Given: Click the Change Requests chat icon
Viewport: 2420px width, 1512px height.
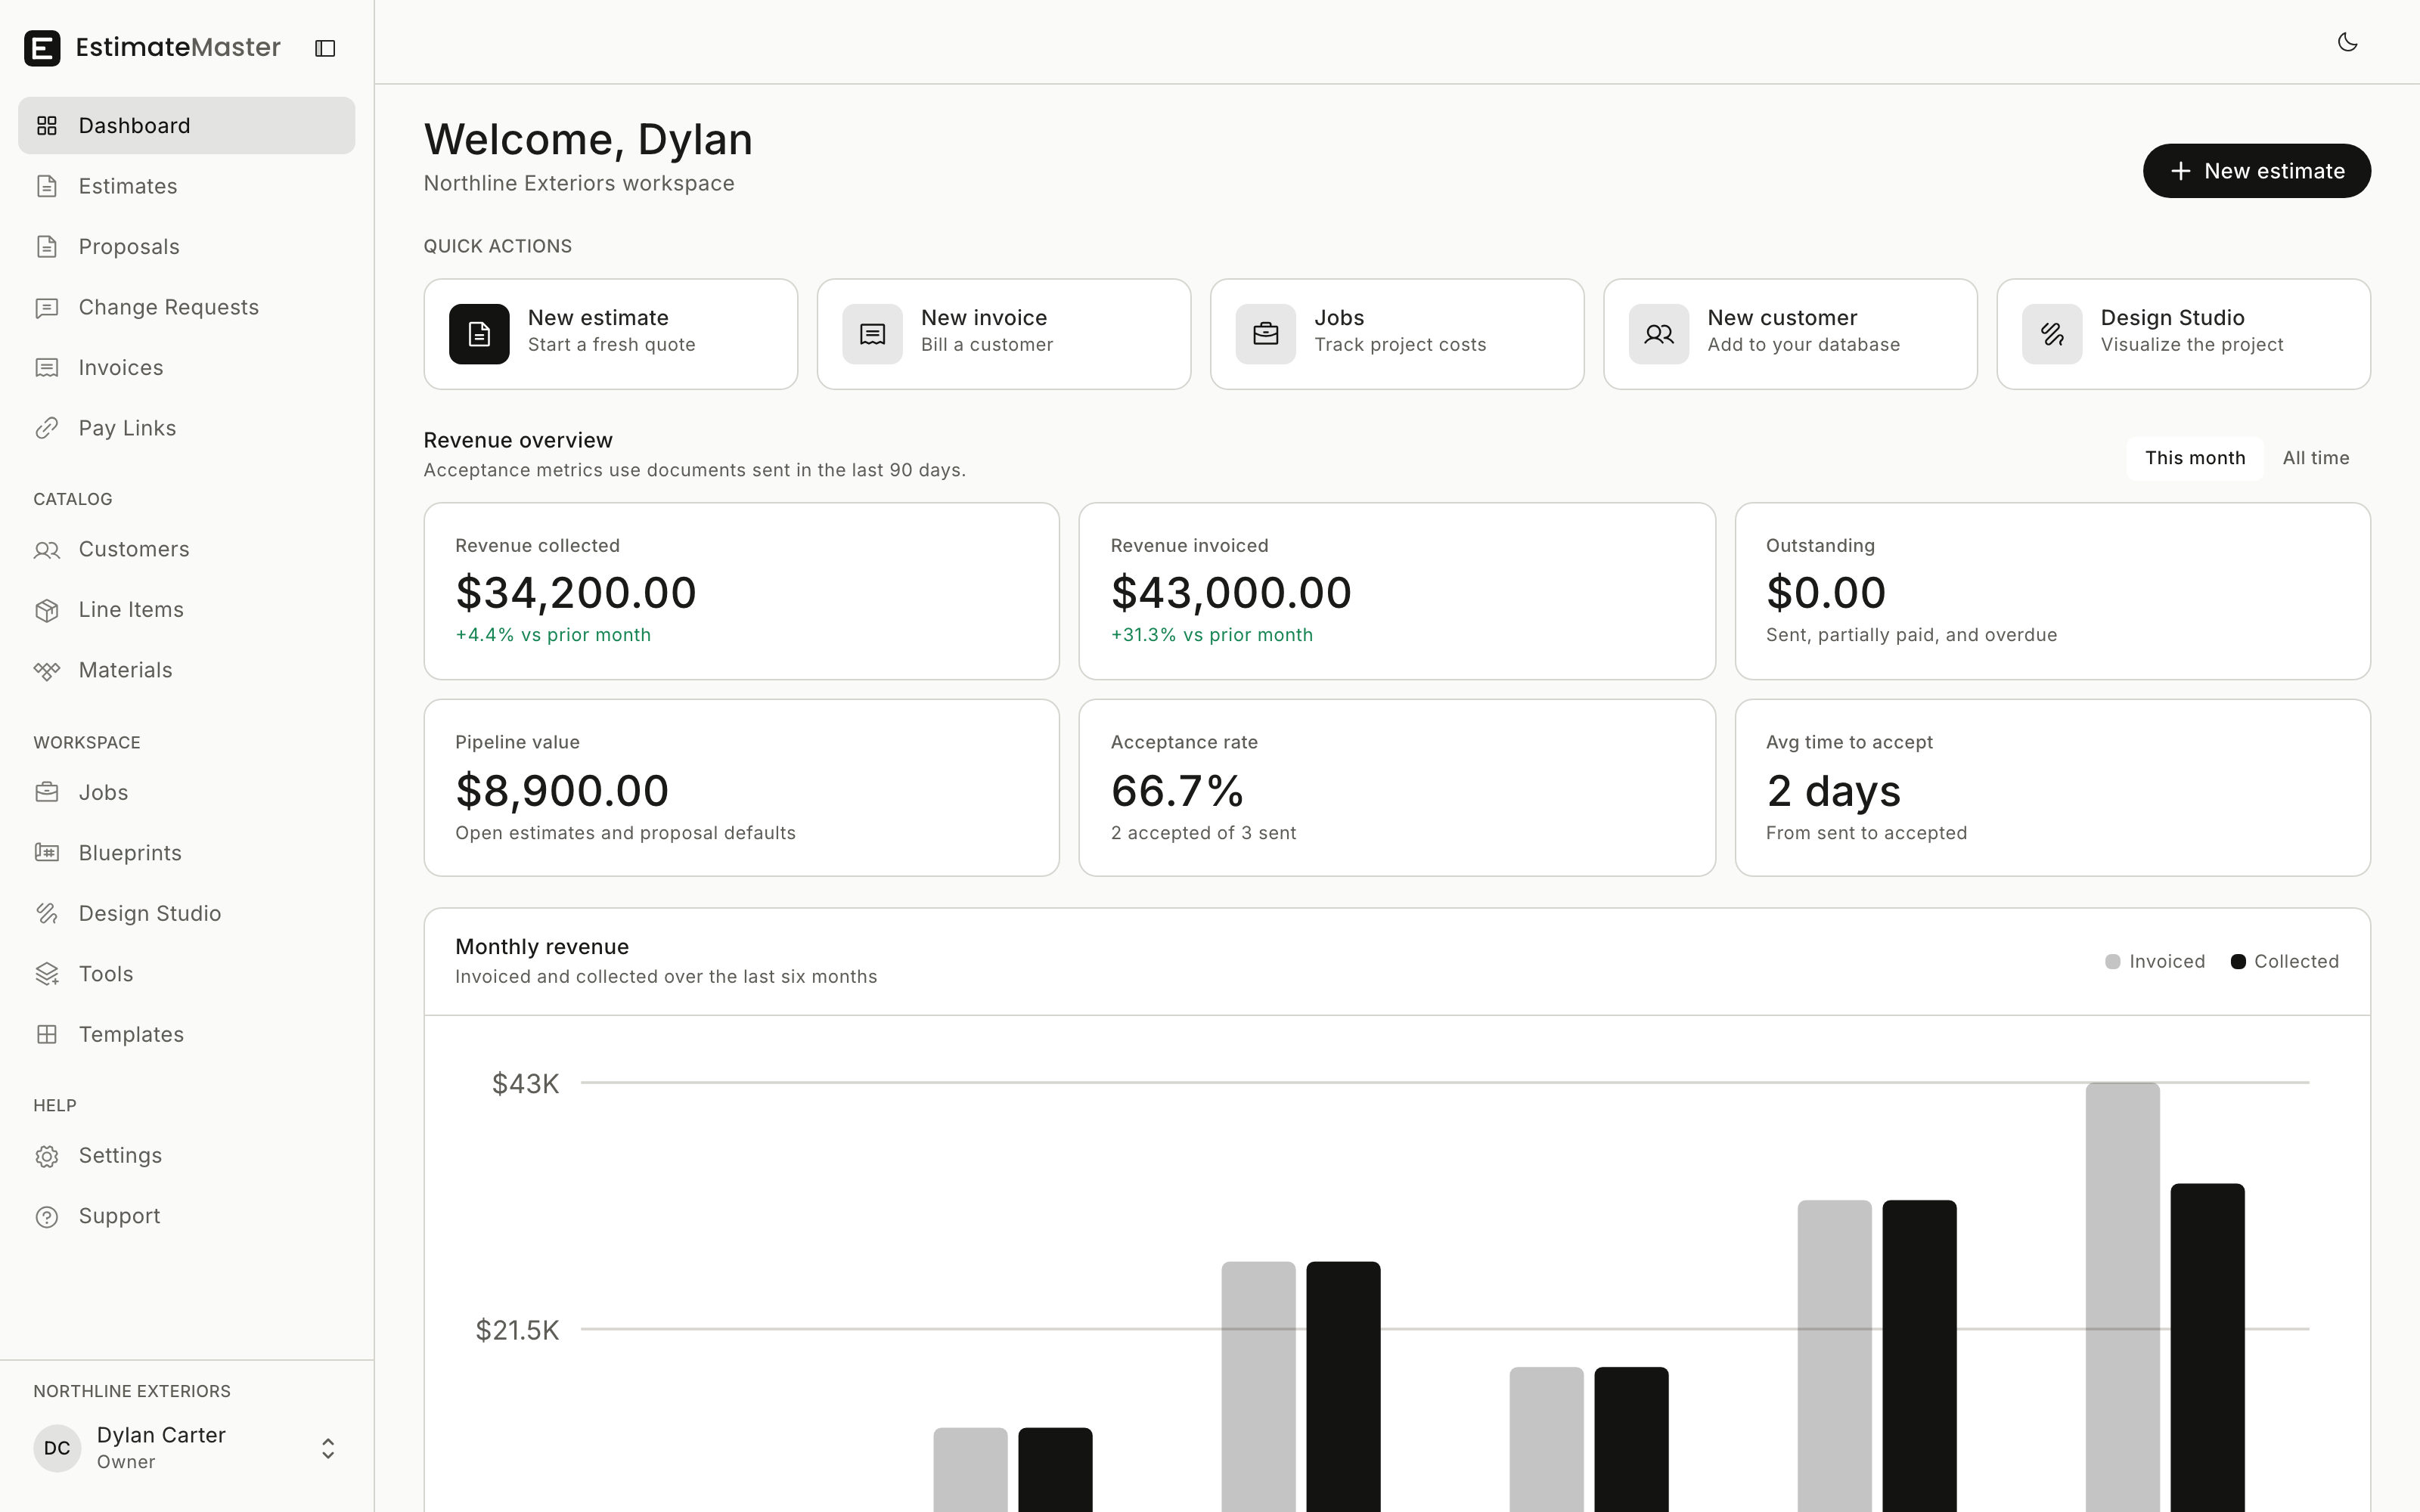Looking at the screenshot, I should (x=47, y=307).
